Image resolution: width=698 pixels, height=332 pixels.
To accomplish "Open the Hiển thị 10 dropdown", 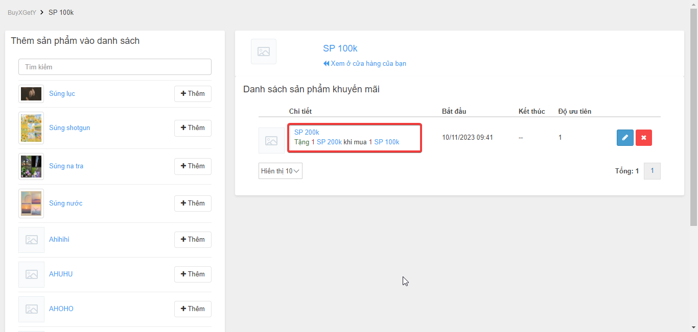I will 281,171.
